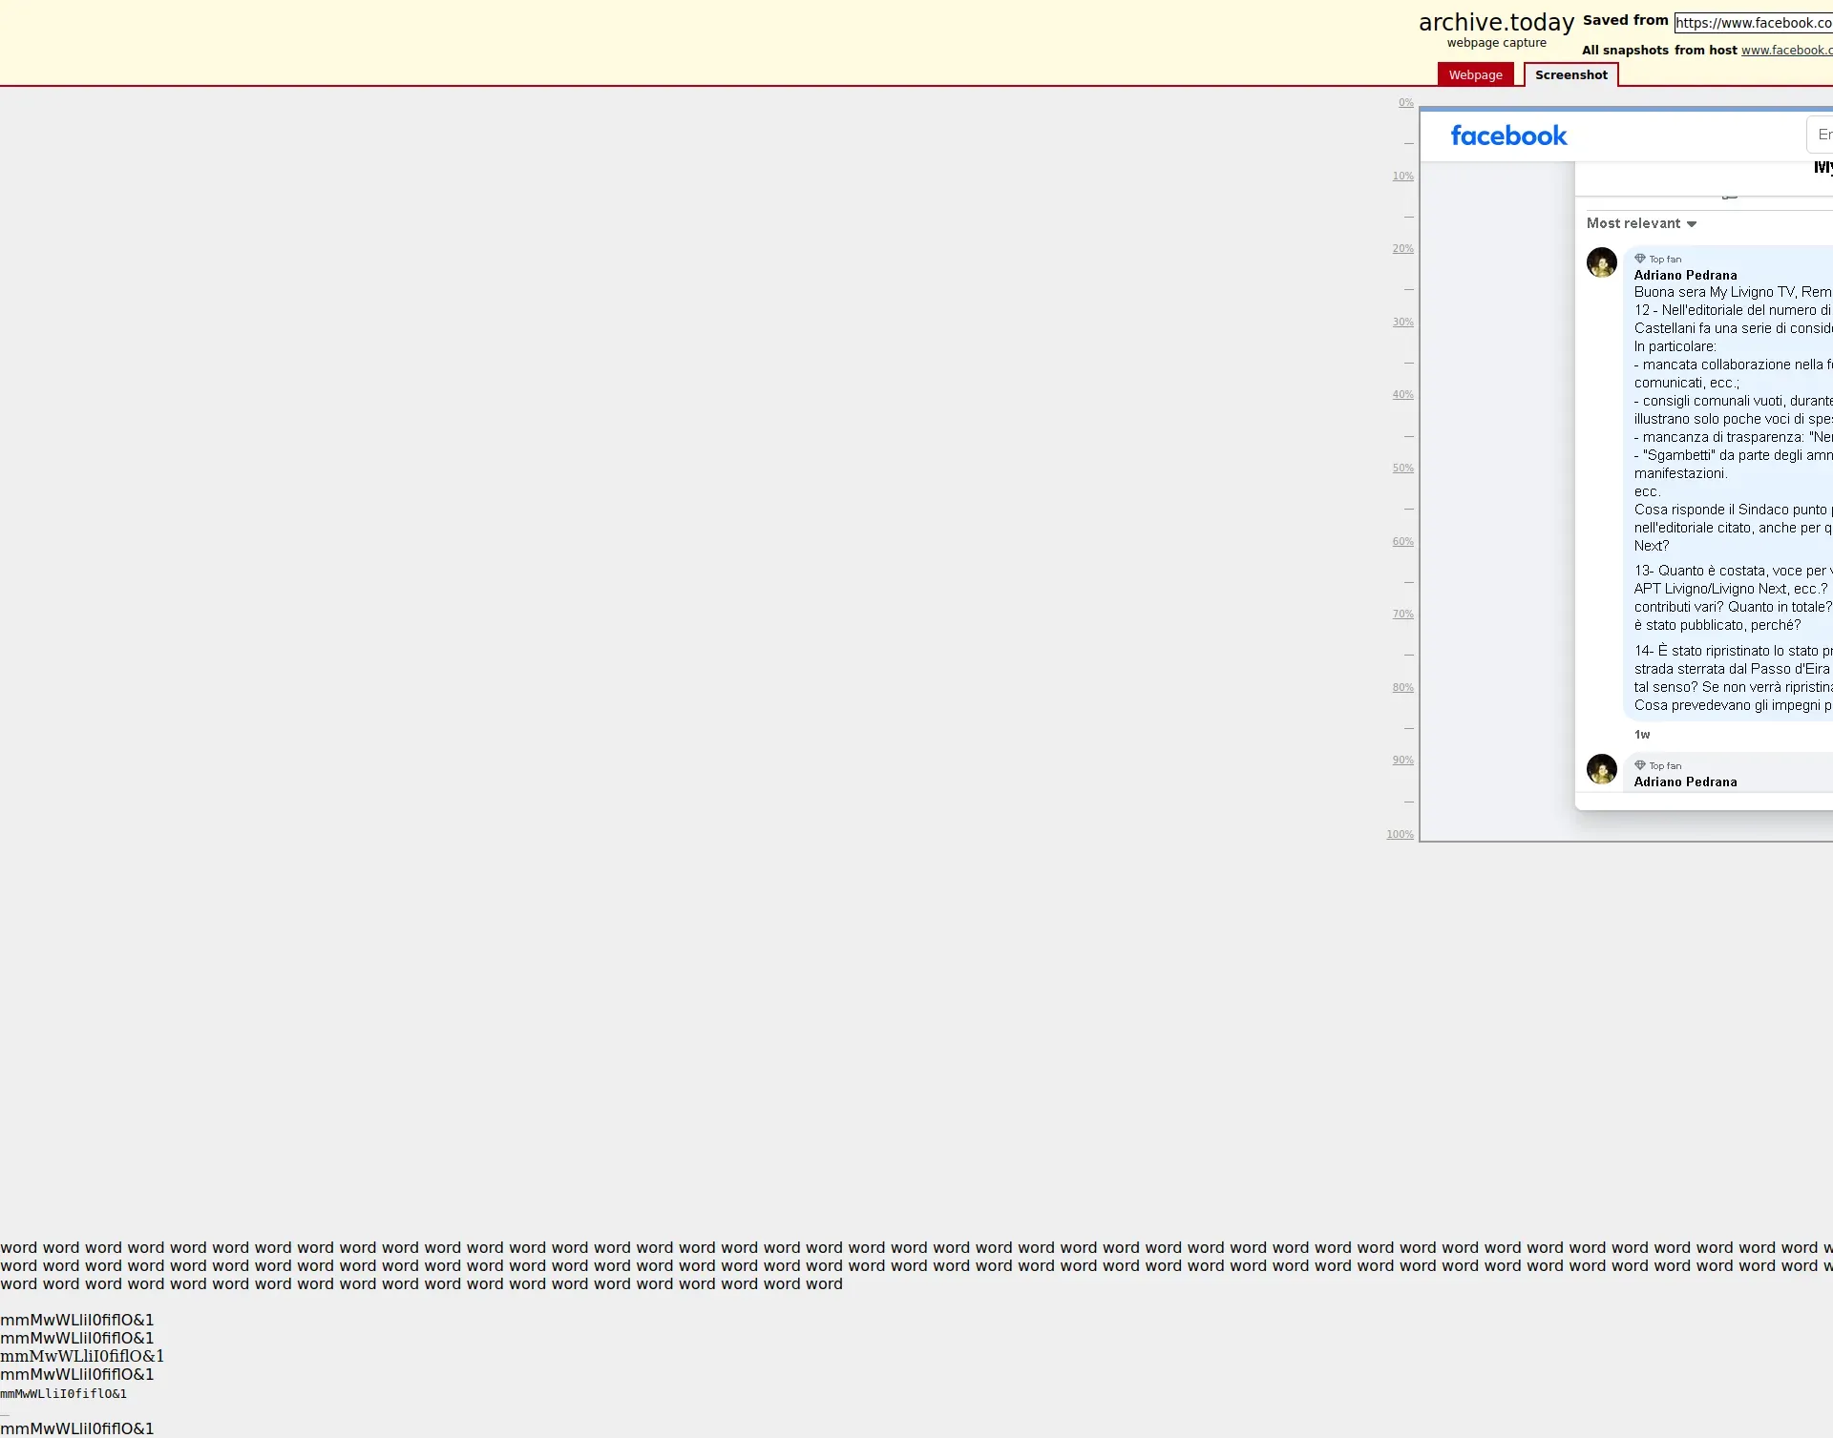Click the Facebook email input field

point(1822,135)
